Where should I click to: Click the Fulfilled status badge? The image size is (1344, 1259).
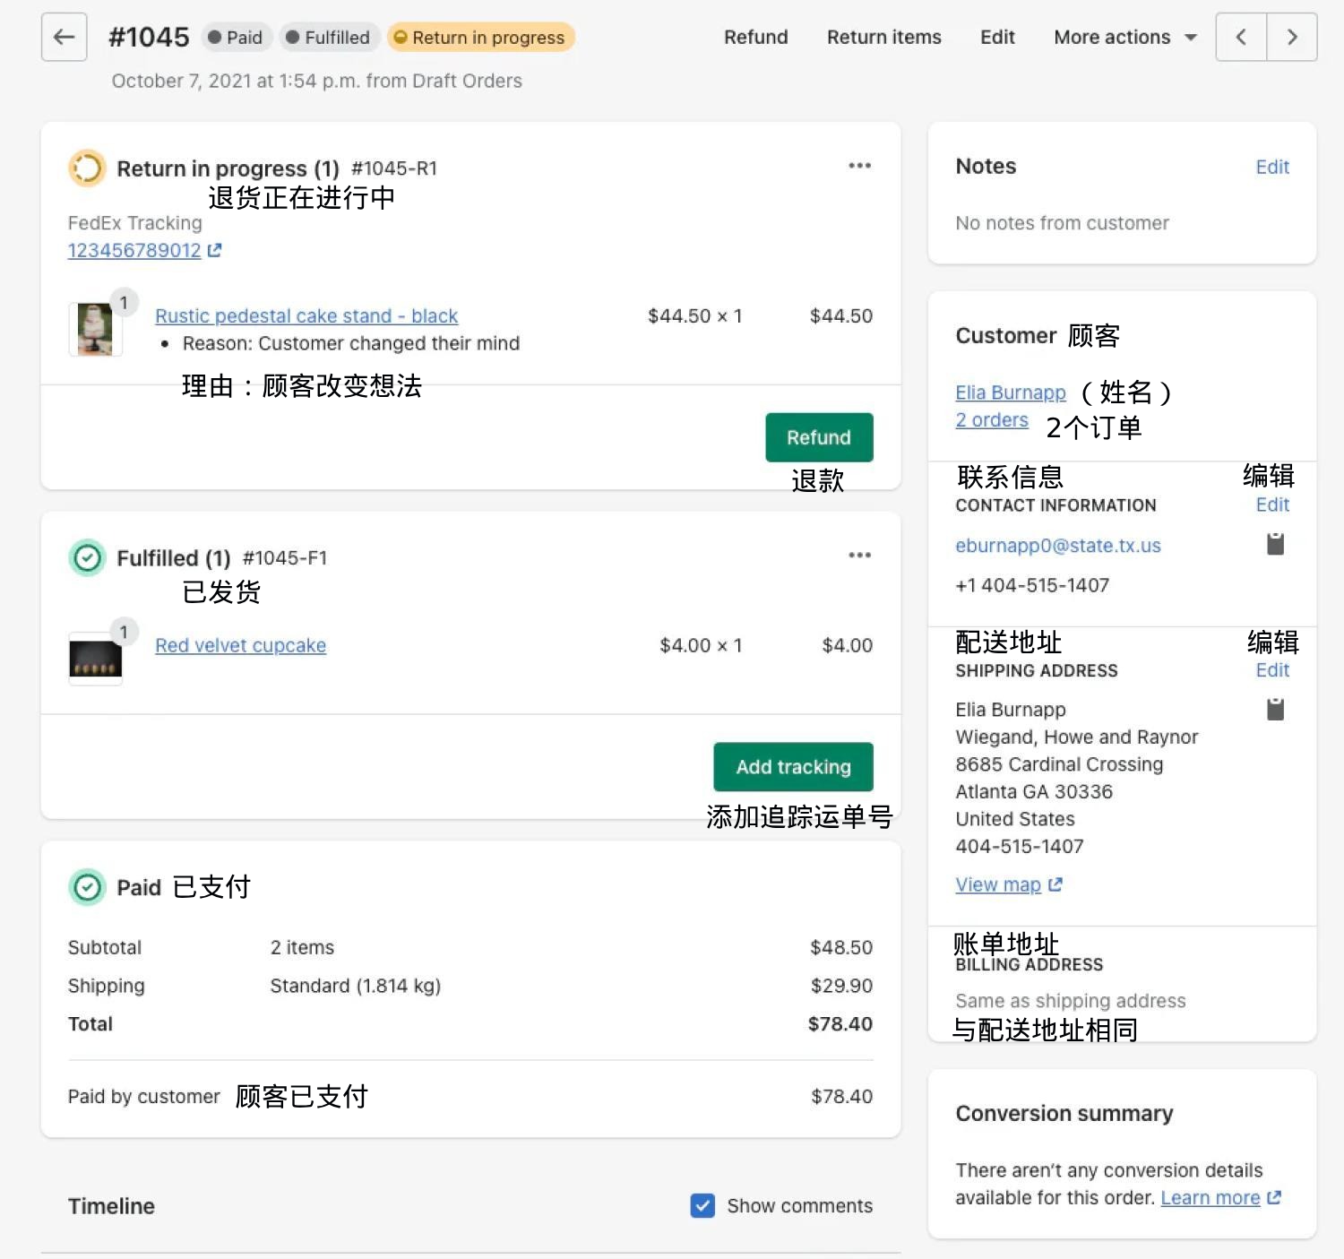[x=327, y=37]
